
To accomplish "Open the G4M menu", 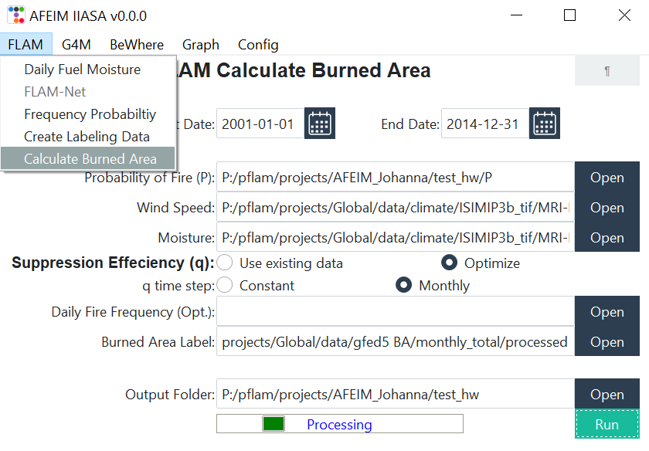I will 76,44.
